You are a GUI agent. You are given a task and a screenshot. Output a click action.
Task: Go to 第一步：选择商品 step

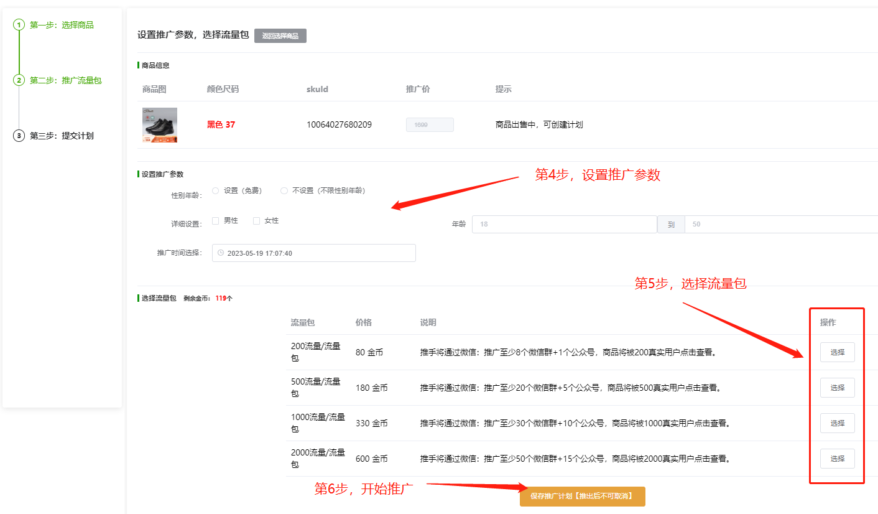(62, 25)
